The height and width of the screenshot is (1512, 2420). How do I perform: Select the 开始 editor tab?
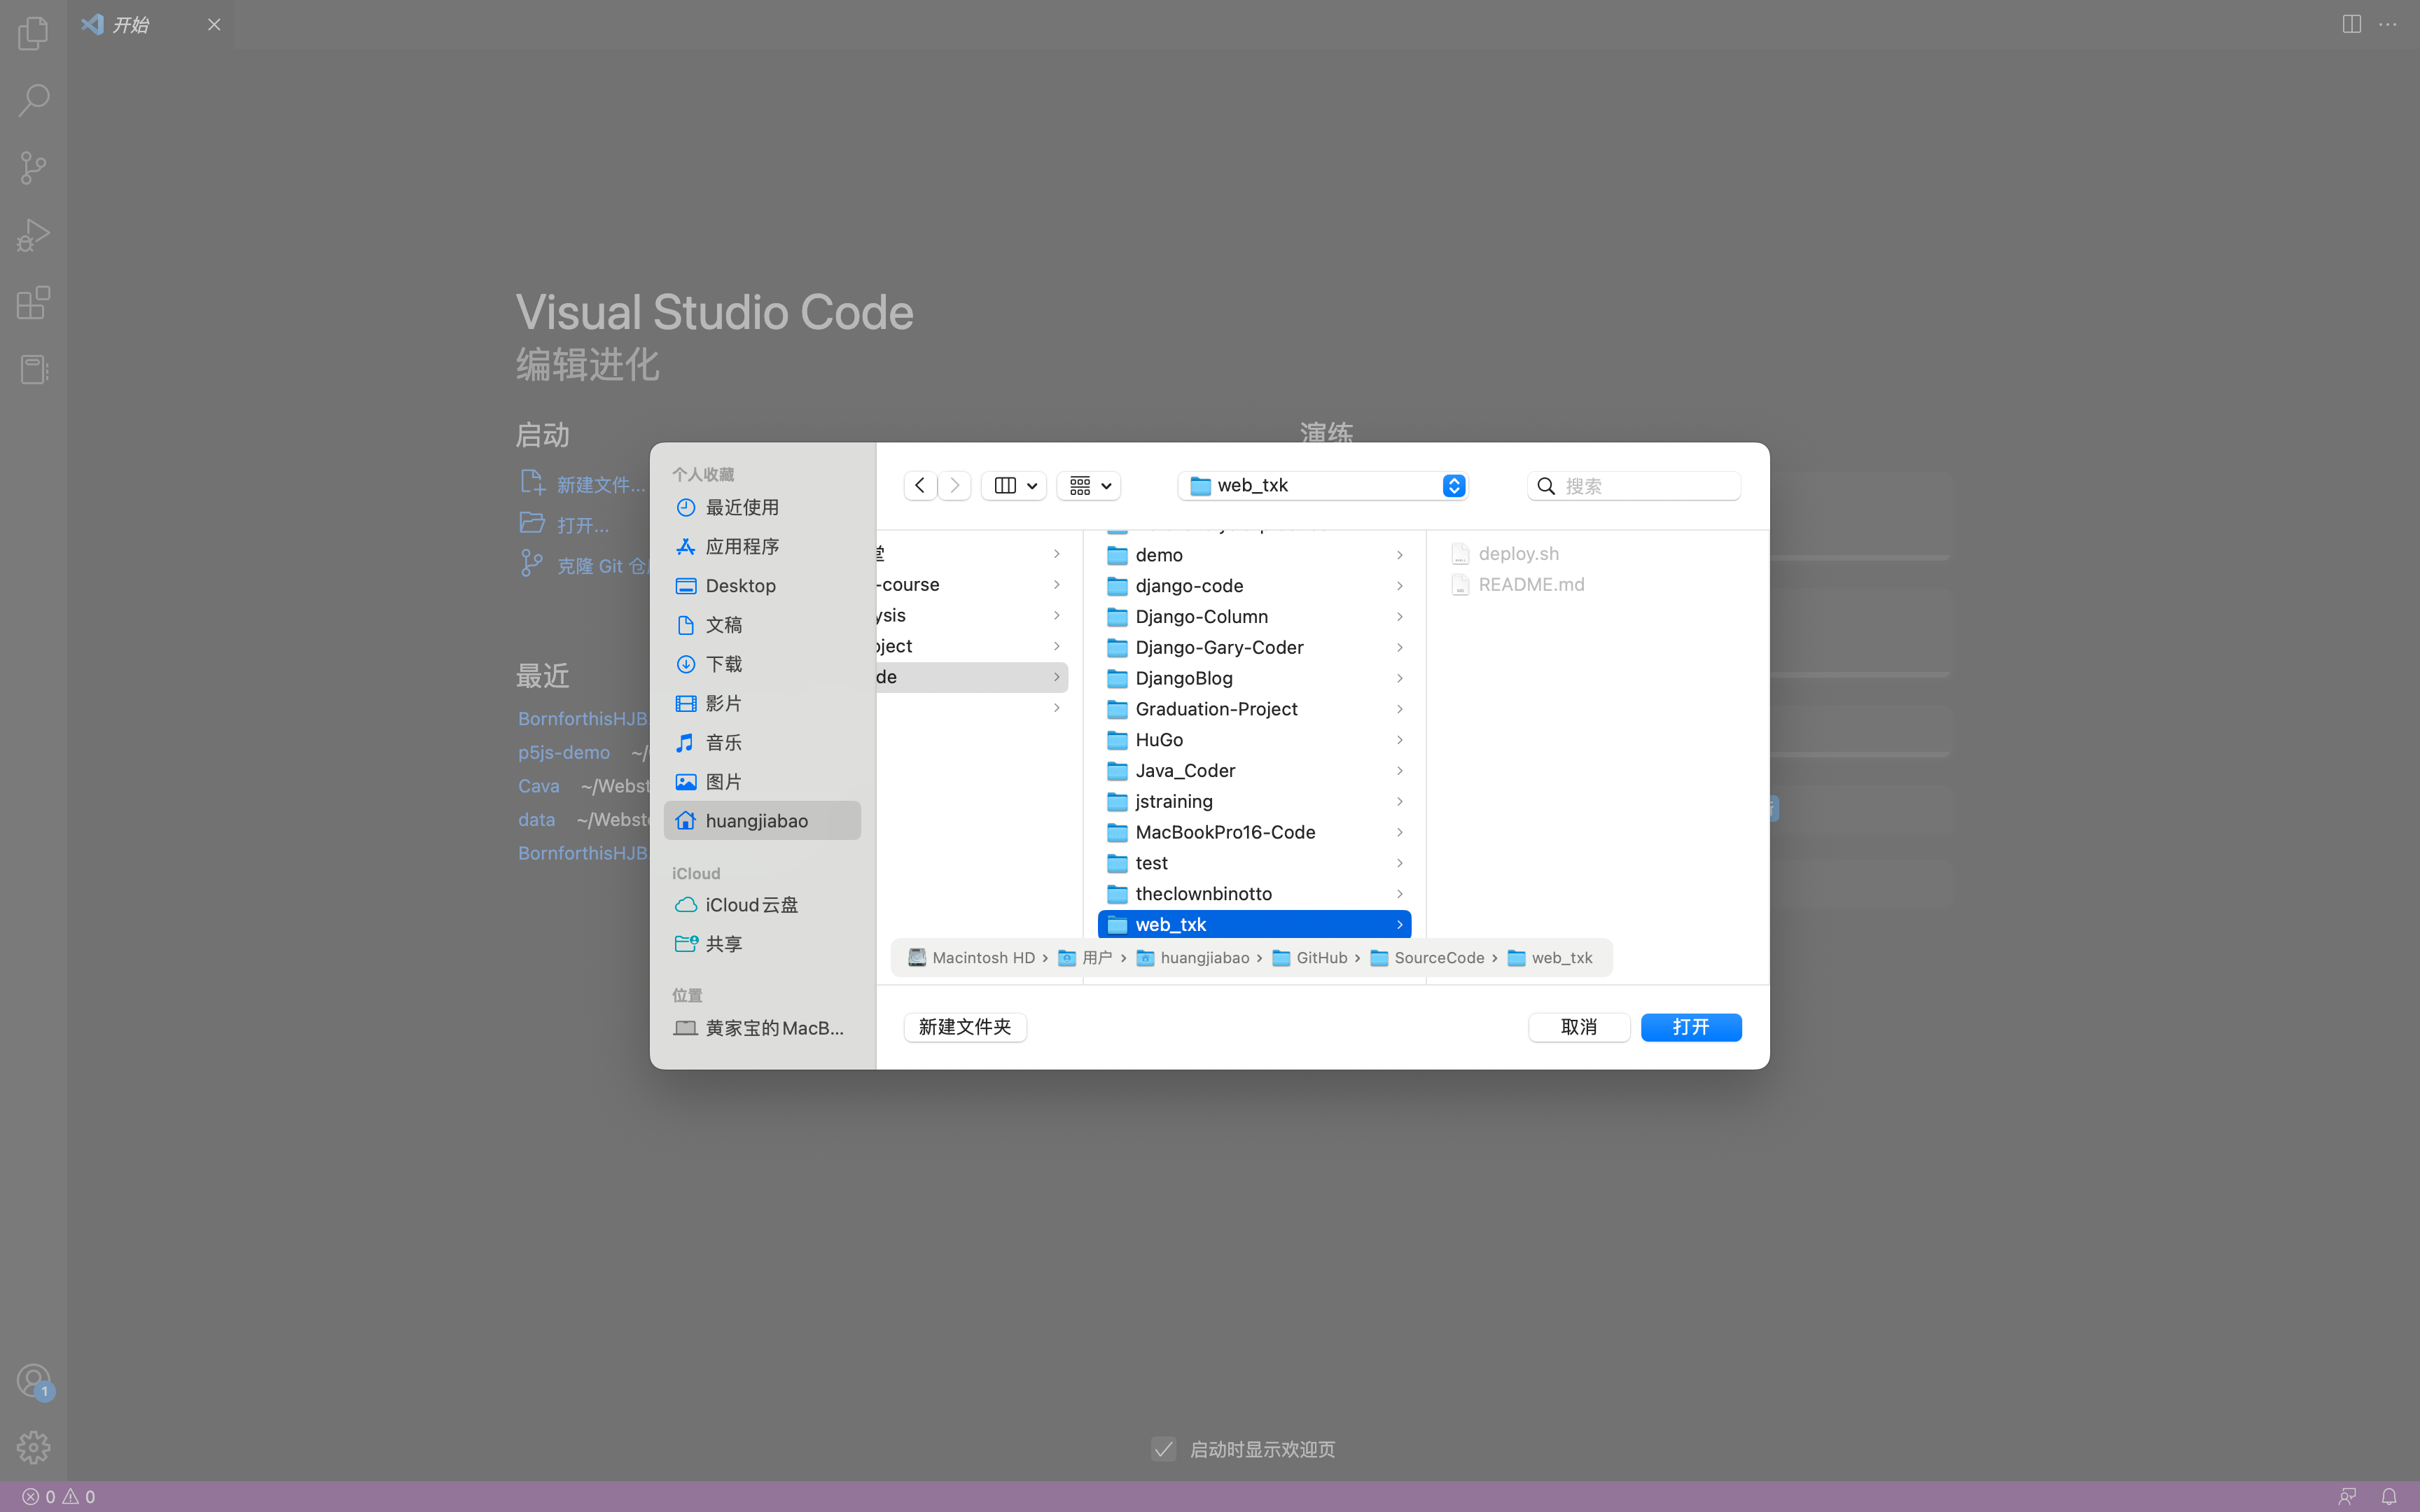pyautogui.click(x=151, y=24)
